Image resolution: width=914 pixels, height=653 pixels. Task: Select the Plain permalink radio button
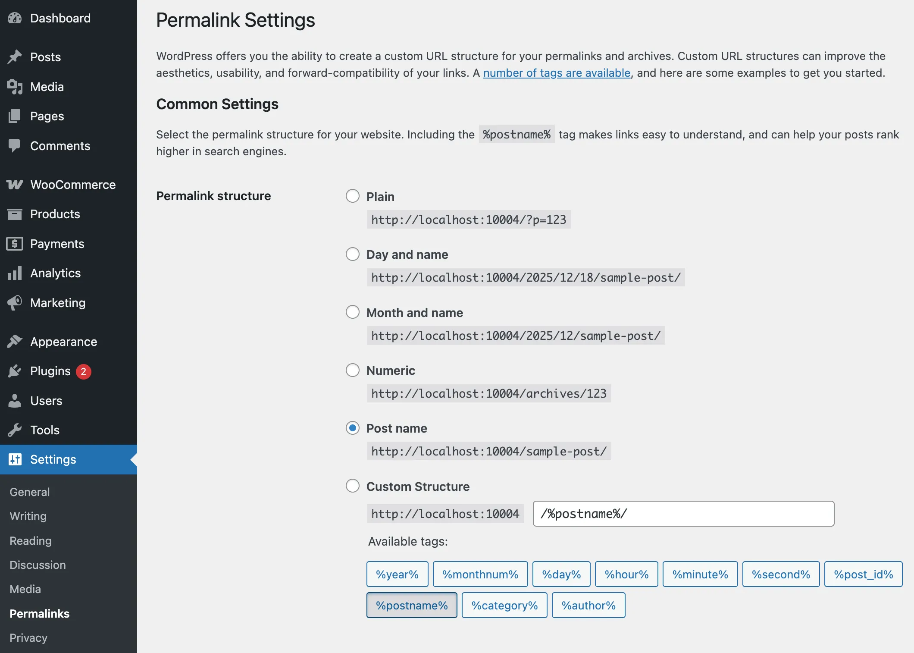click(x=353, y=196)
